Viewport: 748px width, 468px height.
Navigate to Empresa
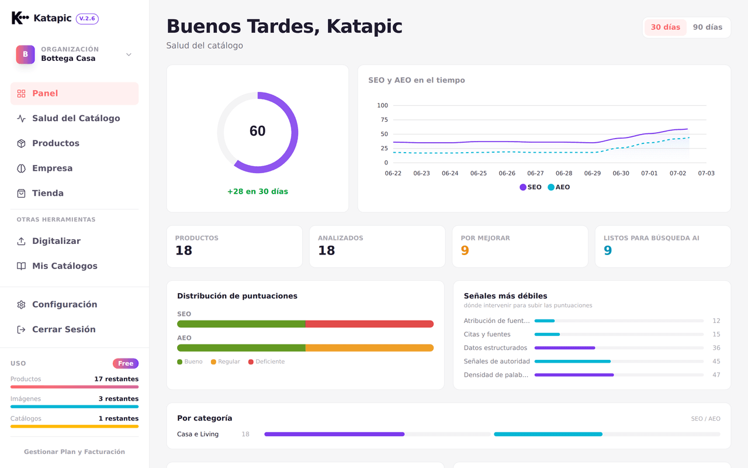click(x=74, y=168)
